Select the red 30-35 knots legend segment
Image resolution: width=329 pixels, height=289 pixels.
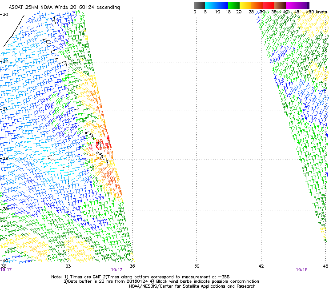[269, 5]
